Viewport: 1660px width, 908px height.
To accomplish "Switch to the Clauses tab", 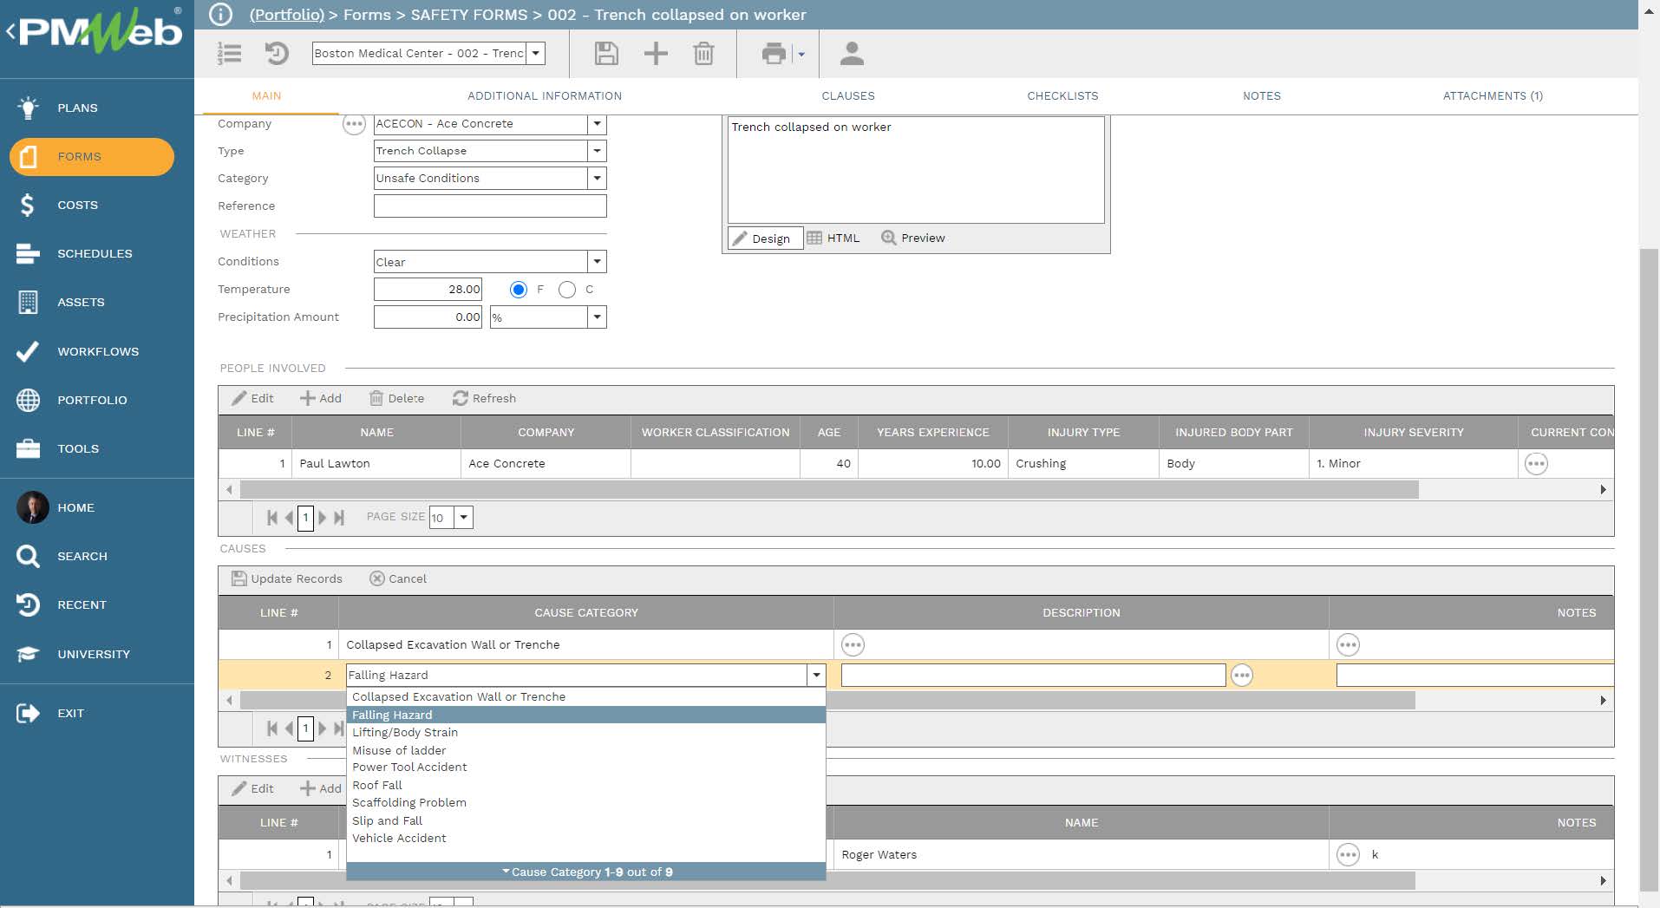I will (x=848, y=96).
